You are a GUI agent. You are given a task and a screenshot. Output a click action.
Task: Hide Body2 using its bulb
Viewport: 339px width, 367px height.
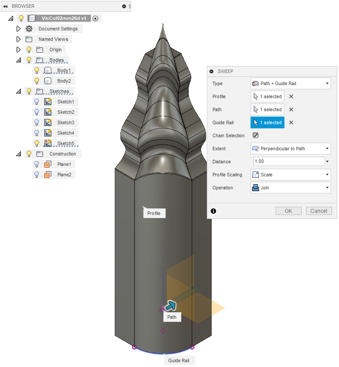coord(37,81)
